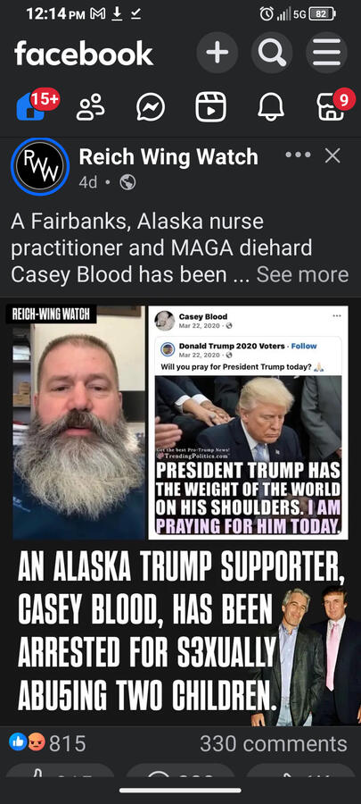Open the hamburger menu icon
Viewport: 361px width, 804px height.
coord(327,53)
